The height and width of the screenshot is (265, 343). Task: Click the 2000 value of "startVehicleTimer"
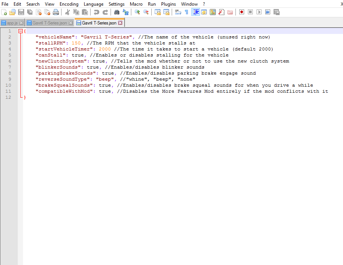[x=105, y=49]
